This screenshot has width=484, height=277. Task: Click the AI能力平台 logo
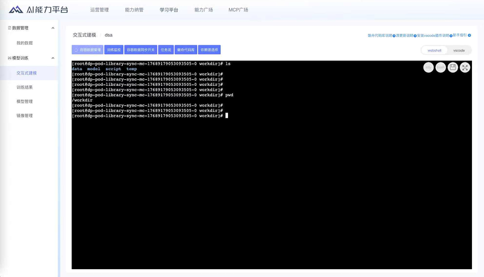(x=38, y=10)
